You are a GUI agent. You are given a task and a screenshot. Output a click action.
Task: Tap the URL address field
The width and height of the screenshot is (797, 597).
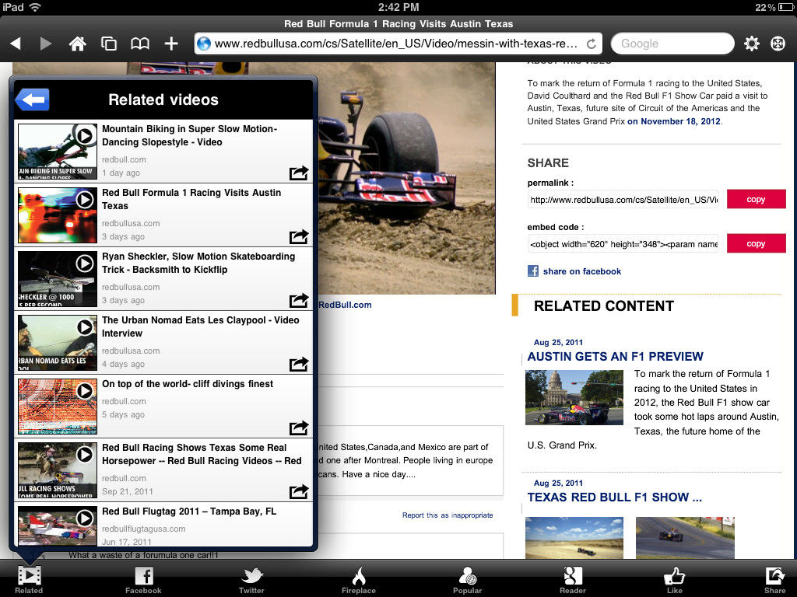coord(398,44)
